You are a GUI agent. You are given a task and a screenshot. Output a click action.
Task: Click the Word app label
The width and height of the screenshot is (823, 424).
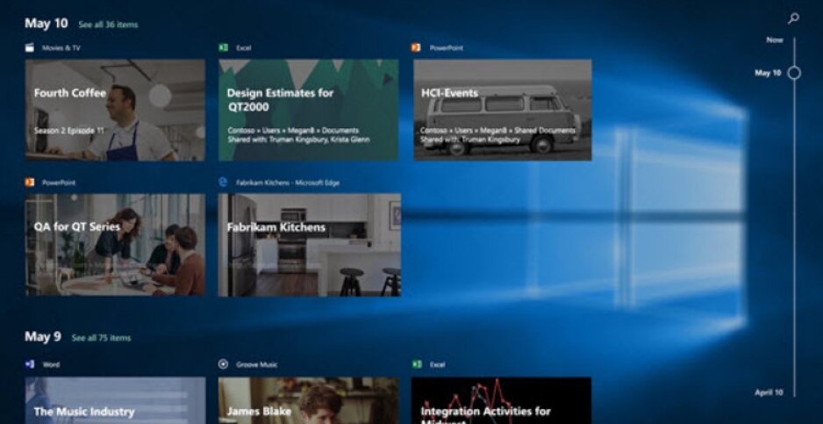(51, 364)
